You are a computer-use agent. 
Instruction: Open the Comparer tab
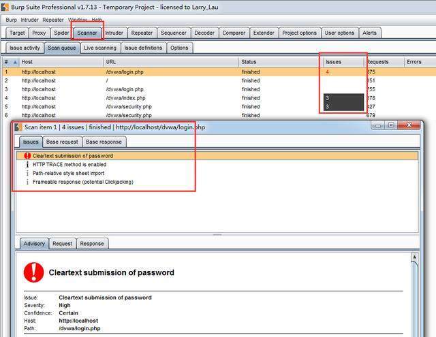(x=234, y=33)
